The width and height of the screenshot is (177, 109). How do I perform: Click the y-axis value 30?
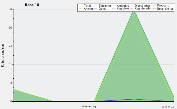pyautogui.click(x=11, y=28)
